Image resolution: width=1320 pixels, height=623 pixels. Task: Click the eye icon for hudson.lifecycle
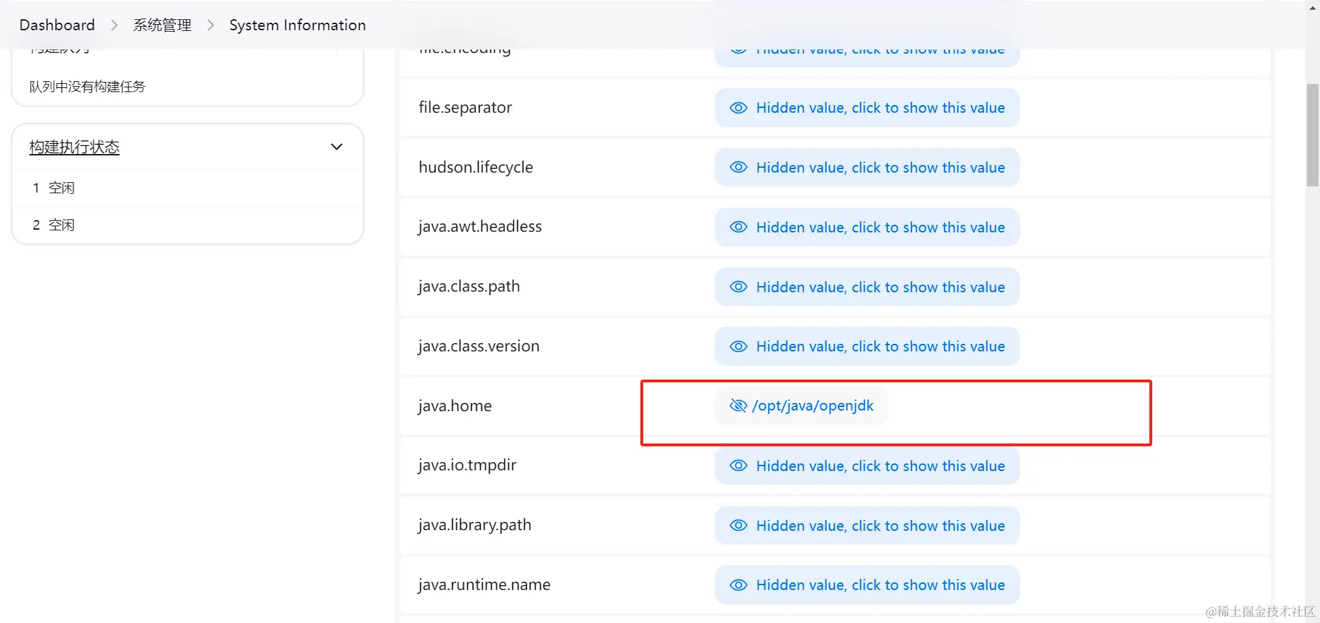tap(738, 167)
